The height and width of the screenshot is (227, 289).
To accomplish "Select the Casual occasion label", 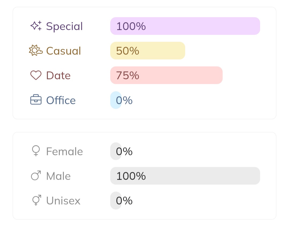I will tap(63, 51).
